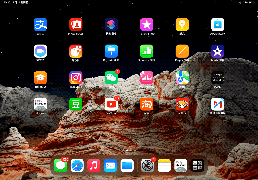Open Messages in the dock
The width and height of the screenshot is (258, 180).
tap(60, 165)
